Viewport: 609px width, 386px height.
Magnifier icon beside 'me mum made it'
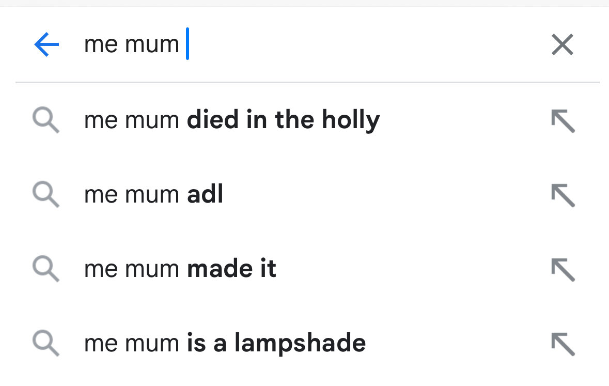(x=46, y=270)
